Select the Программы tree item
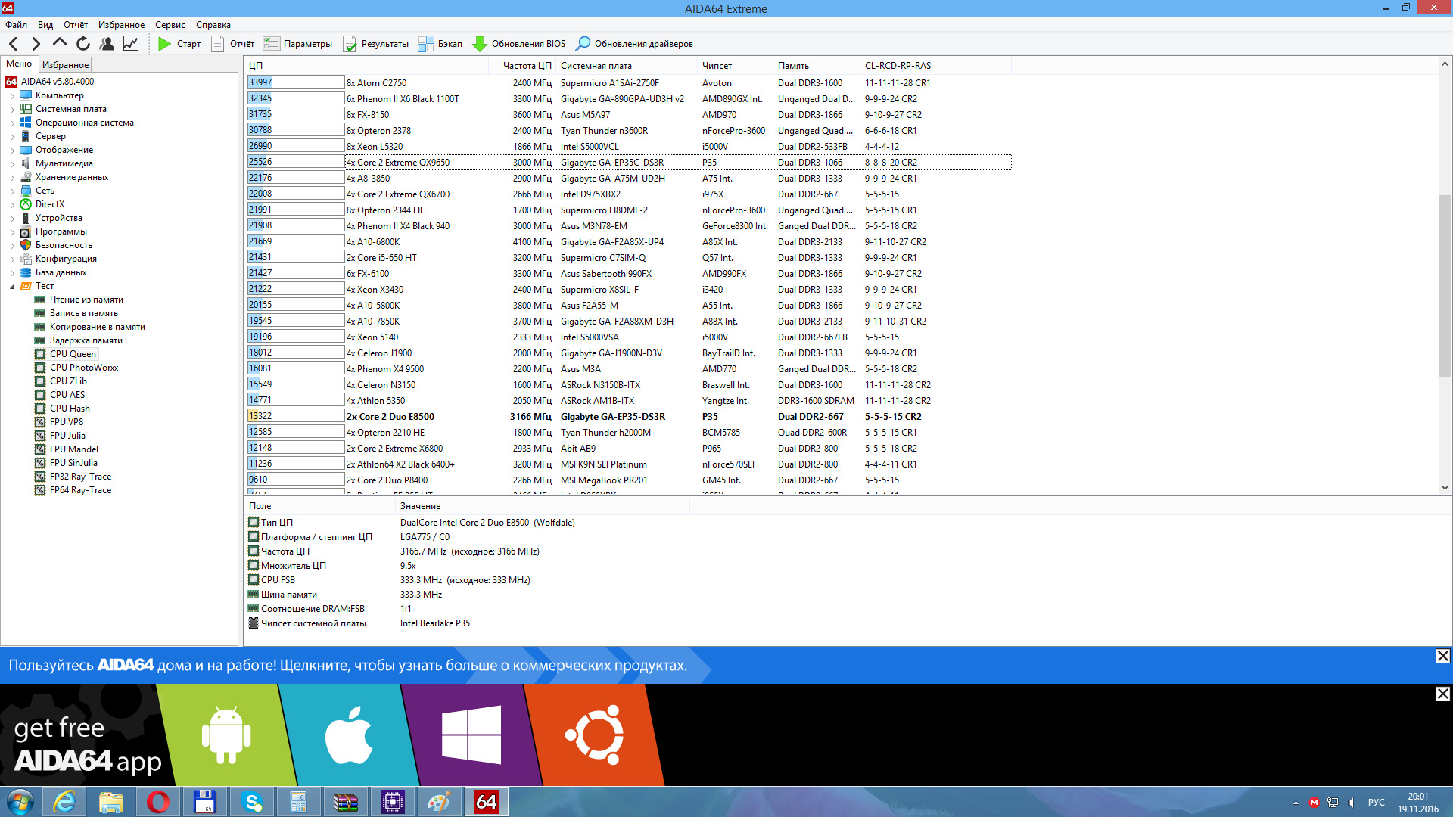This screenshot has width=1453, height=817. 61,231
